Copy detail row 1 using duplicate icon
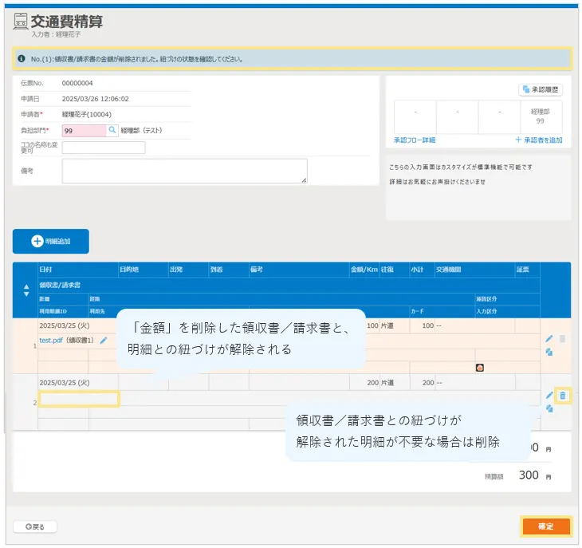 [x=549, y=352]
